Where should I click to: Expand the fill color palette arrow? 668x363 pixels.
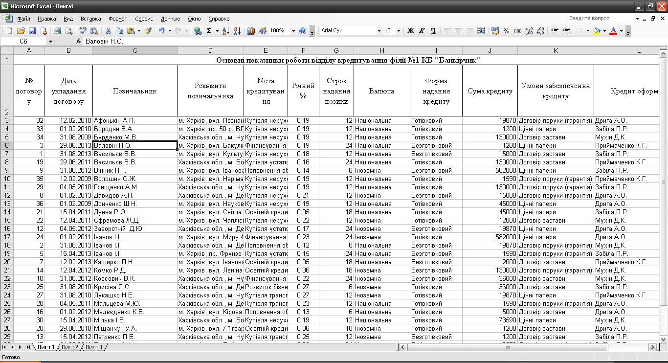pyautogui.click(x=604, y=31)
